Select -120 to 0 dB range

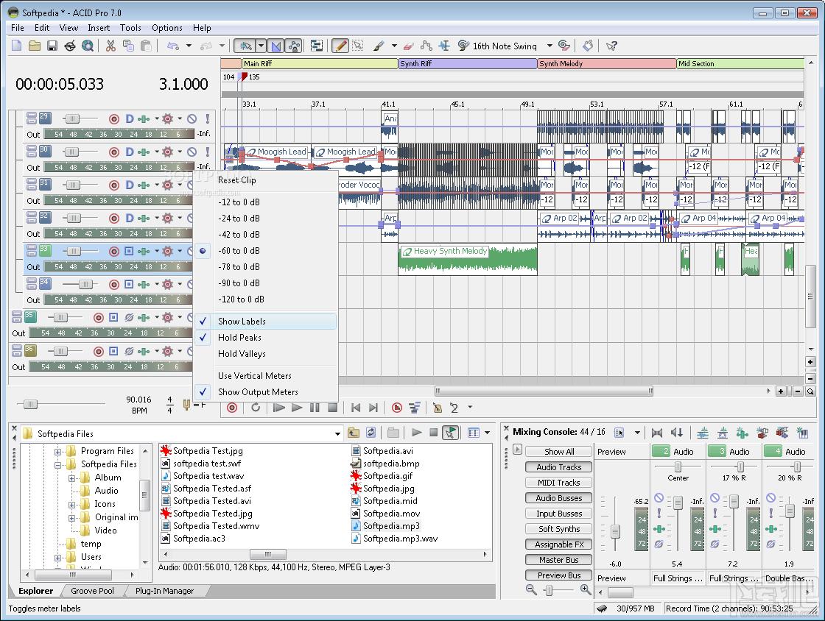click(x=266, y=299)
